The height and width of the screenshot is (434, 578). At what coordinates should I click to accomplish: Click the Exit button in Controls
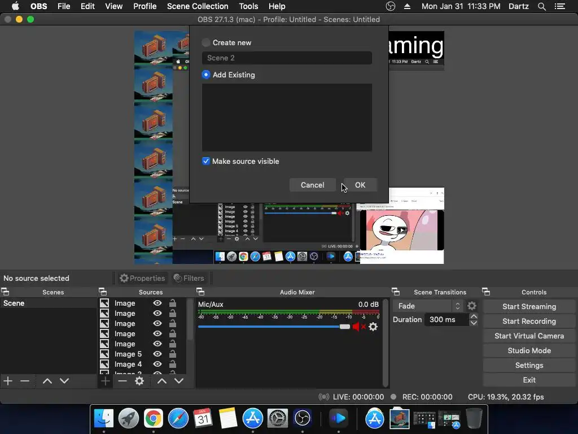(x=529, y=380)
